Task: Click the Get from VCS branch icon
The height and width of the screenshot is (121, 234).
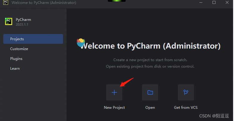Action: 186,92
